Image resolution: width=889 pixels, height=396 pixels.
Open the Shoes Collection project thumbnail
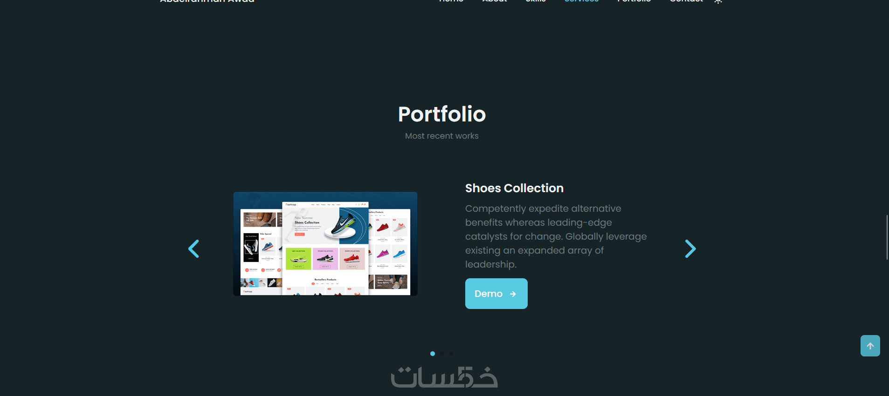325,243
